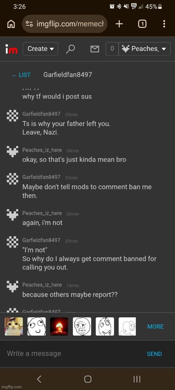The image size is (175, 390).
Task: Open the browser three-dot overflow menu
Action: tap(164, 24)
